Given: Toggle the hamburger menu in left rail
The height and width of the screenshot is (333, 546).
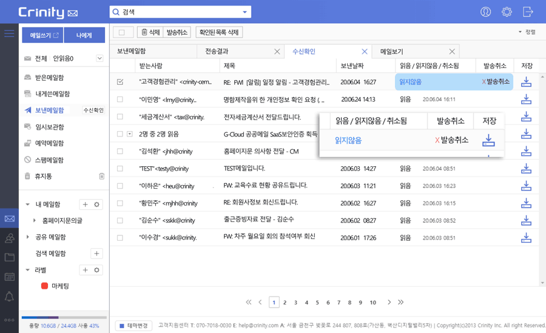Looking at the screenshot, I should pyautogui.click(x=9, y=33).
